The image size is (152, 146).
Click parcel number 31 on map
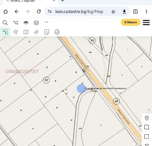[x=33, y=128]
